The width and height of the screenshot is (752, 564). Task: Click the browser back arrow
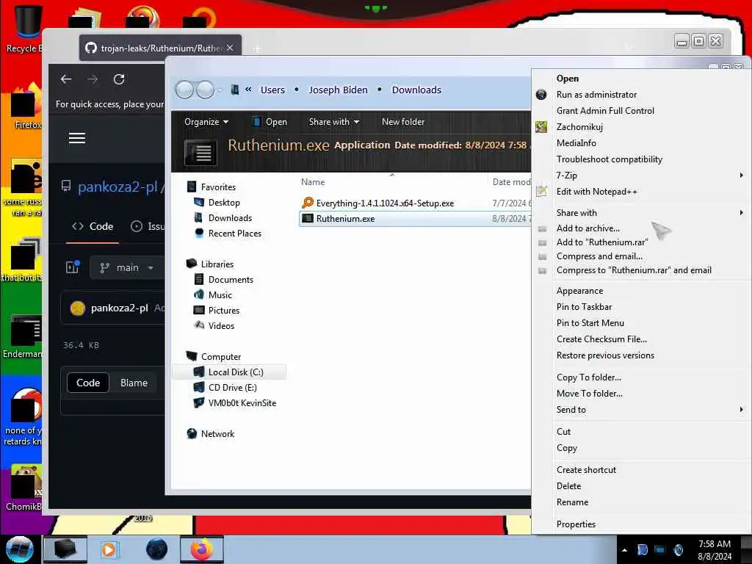coord(66,79)
